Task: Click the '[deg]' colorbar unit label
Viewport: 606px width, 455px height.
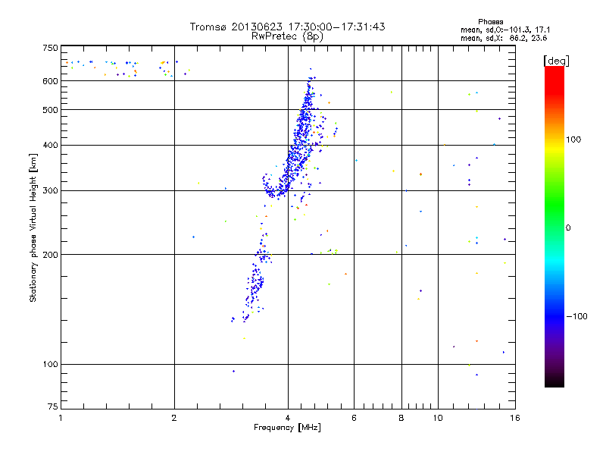Action: [x=556, y=61]
